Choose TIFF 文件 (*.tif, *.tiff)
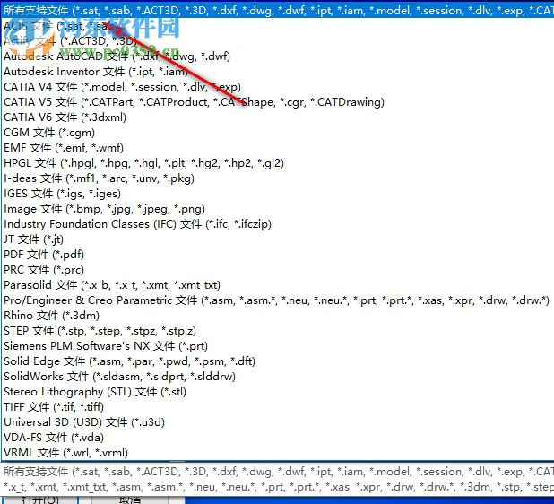The image size is (554, 504). pyautogui.click(x=278, y=407)
